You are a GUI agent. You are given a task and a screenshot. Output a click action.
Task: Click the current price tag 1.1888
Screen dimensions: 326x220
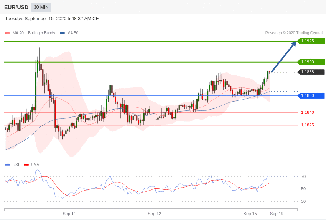tap(311, 72)
